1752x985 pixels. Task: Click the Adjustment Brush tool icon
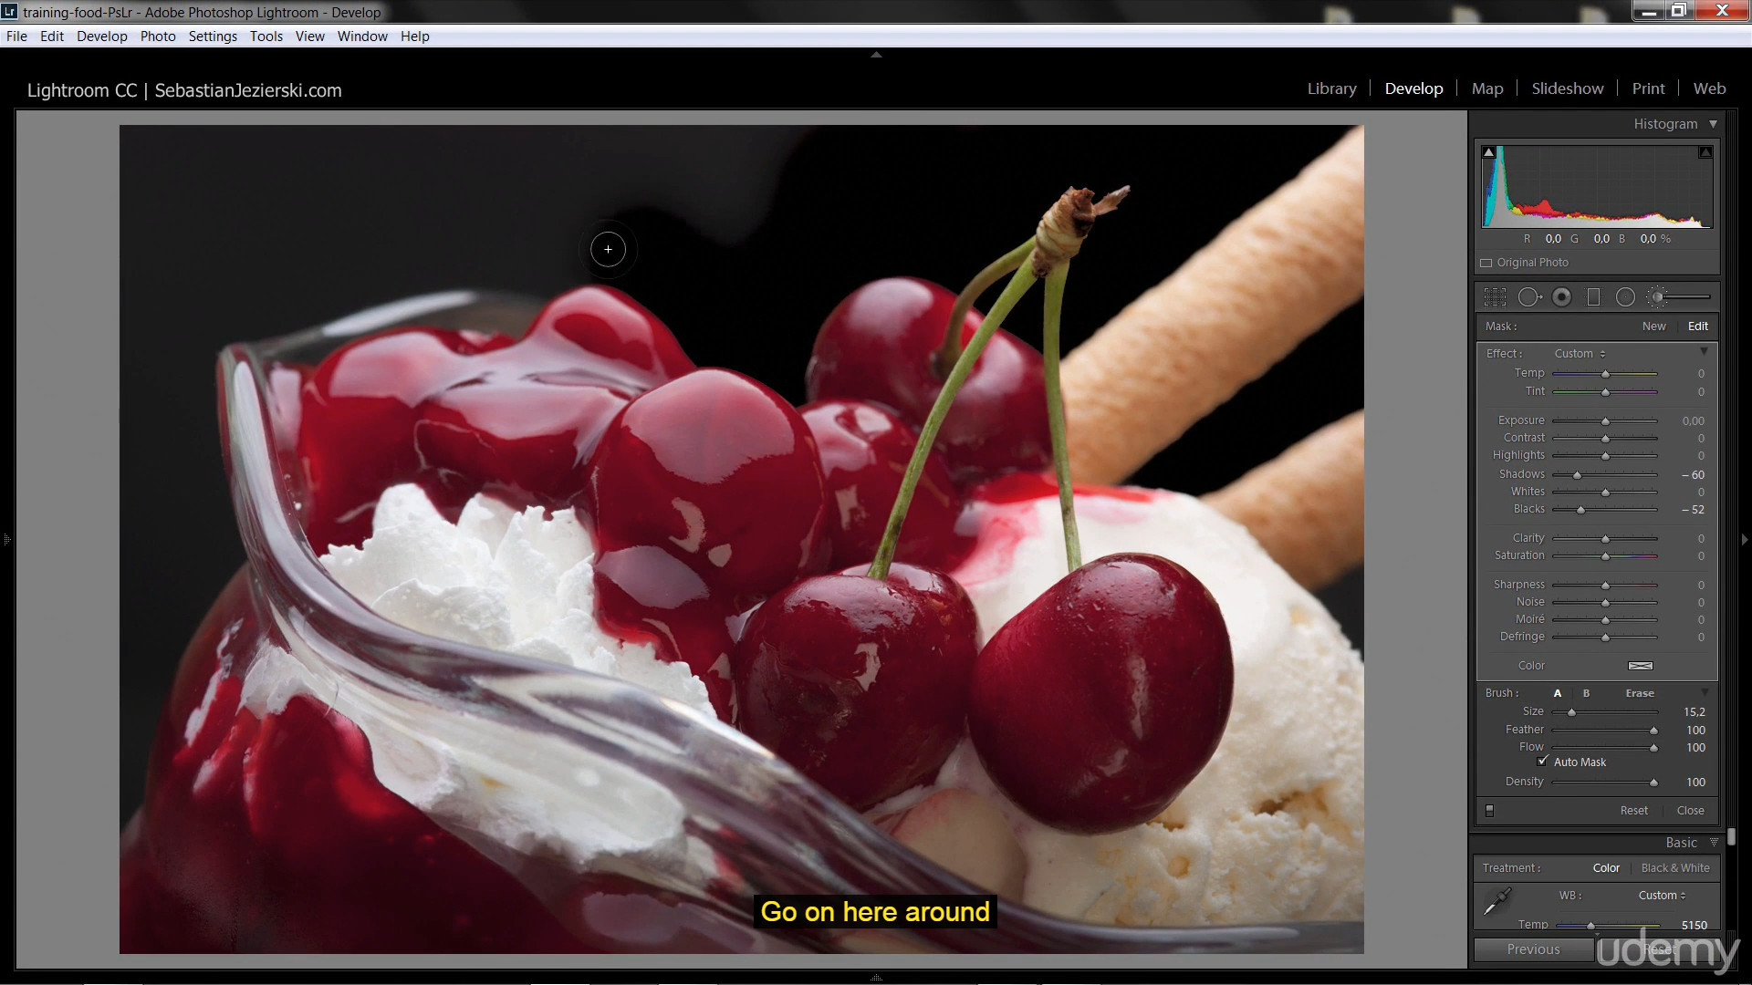(1658, 297)
